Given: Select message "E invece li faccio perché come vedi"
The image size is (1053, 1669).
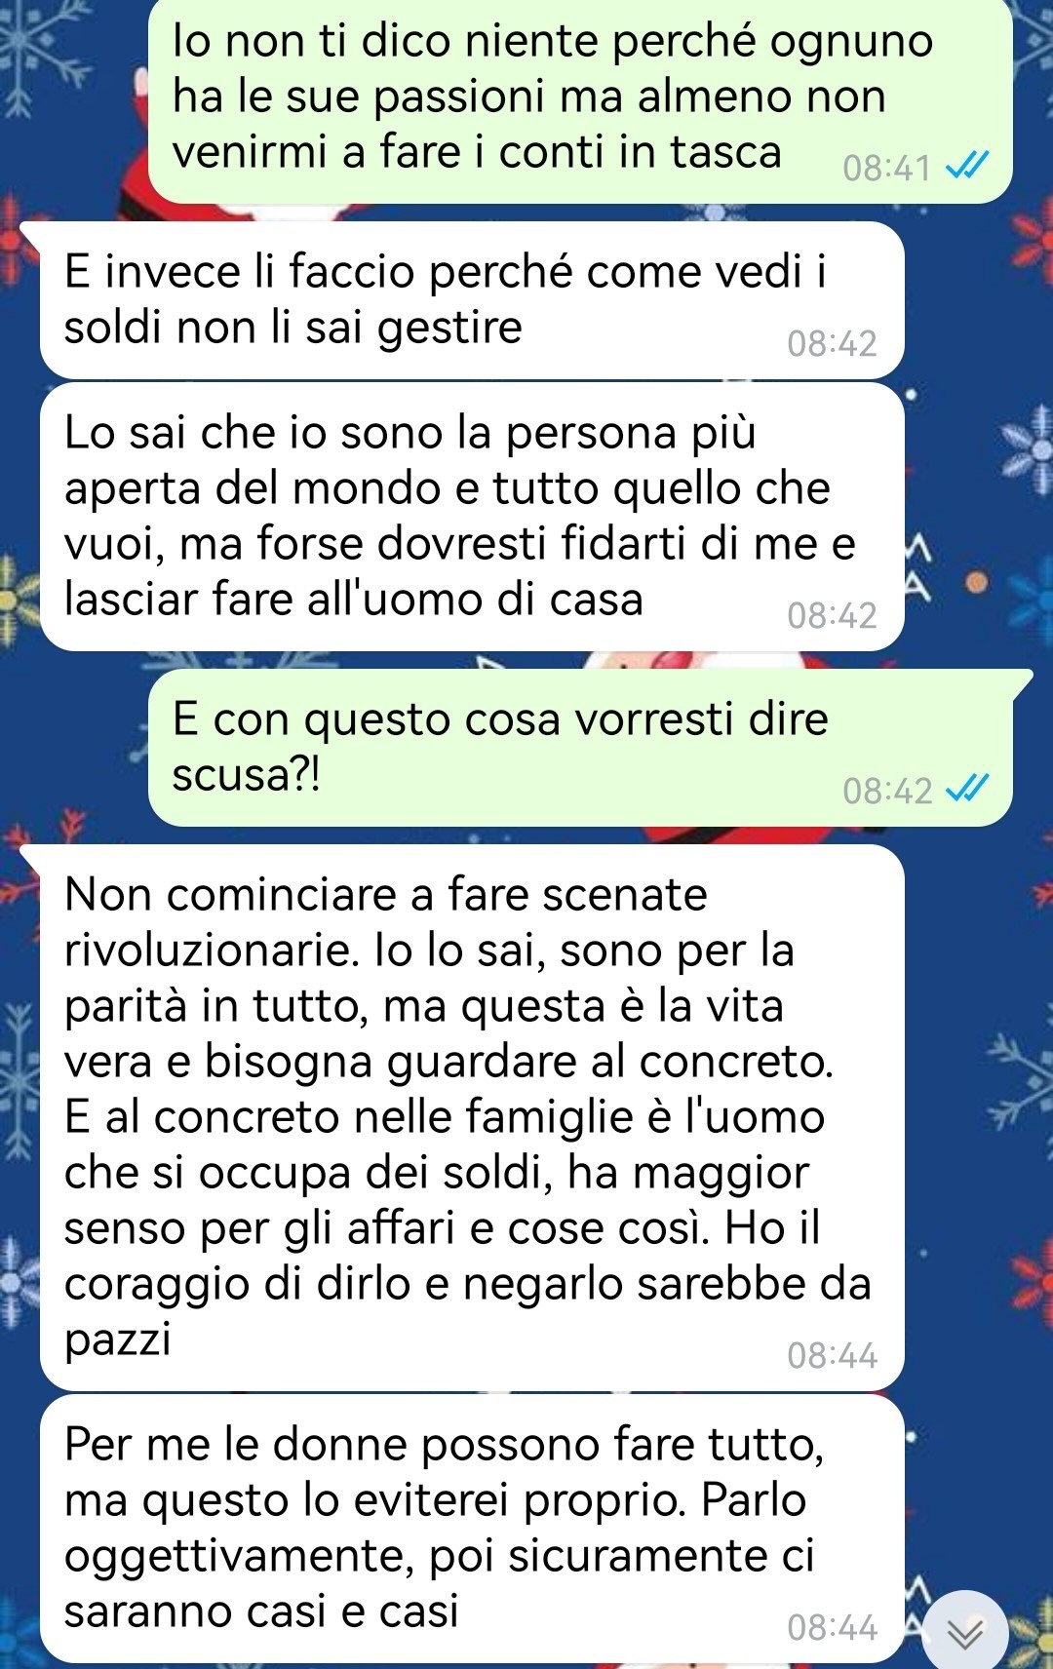Looking at the screenshot, I should [472, 300].
